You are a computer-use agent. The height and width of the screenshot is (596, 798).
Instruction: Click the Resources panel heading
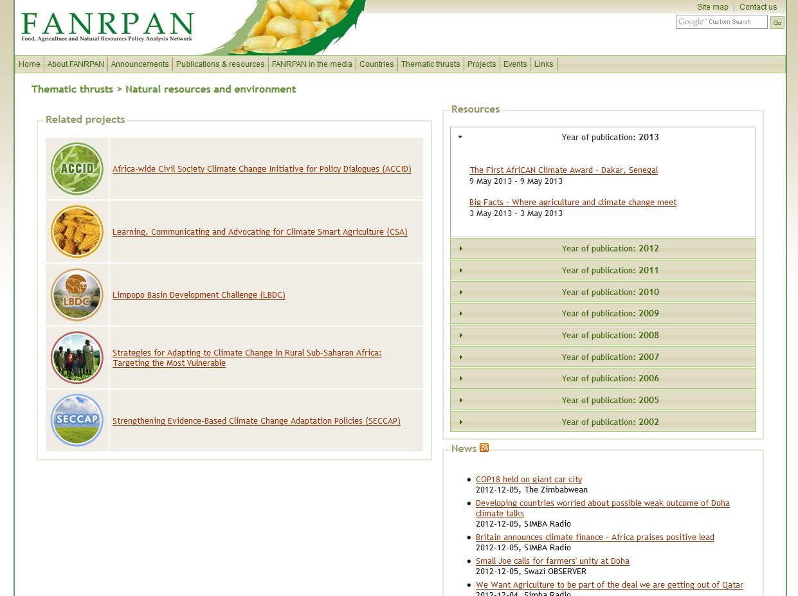tap(475, 109)
